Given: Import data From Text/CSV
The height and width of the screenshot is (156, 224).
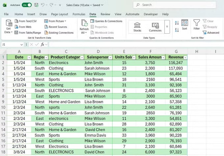Looking at the screenshot, I should [x=26, y=21].
